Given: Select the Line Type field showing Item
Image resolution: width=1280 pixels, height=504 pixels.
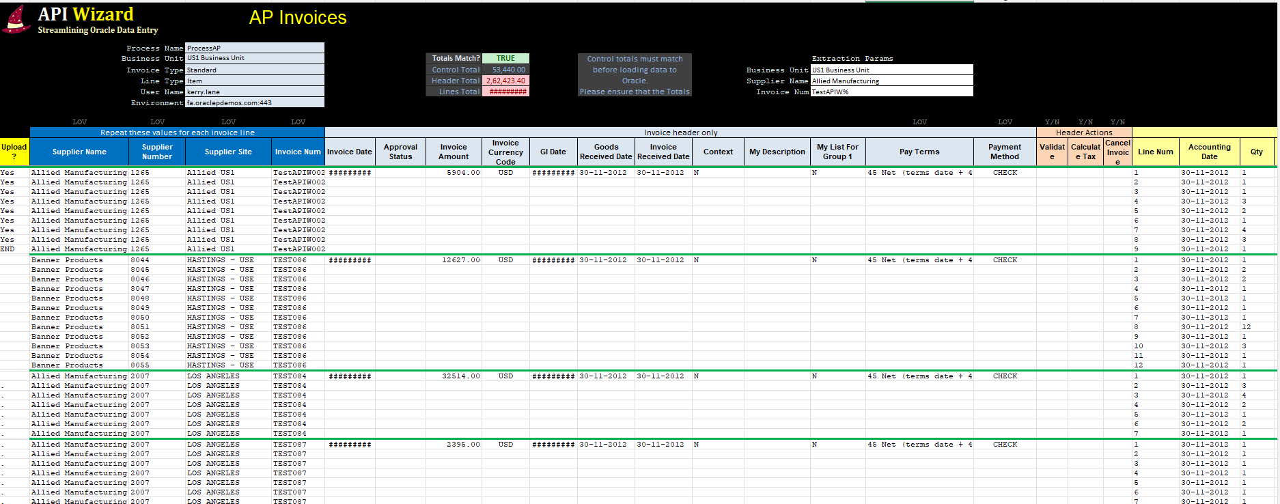Looking at the screenshot, I should pyautogui.click(x=255, y=81).
